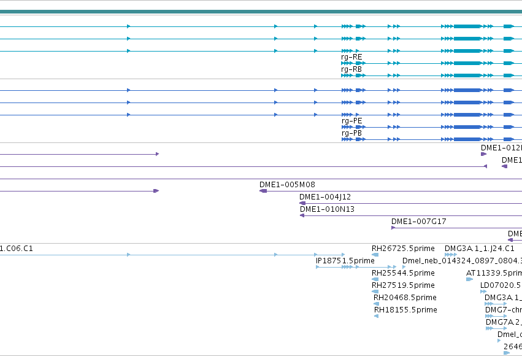
Task: Click the AT11339.5prime feature glyph
Action: tap(470, 279)
